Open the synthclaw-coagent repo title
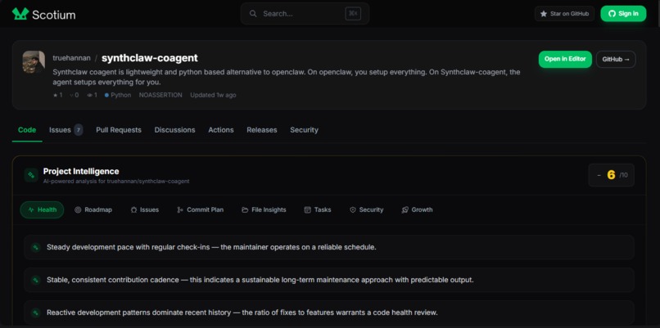The image size is (660, 328). click(149, 58)
